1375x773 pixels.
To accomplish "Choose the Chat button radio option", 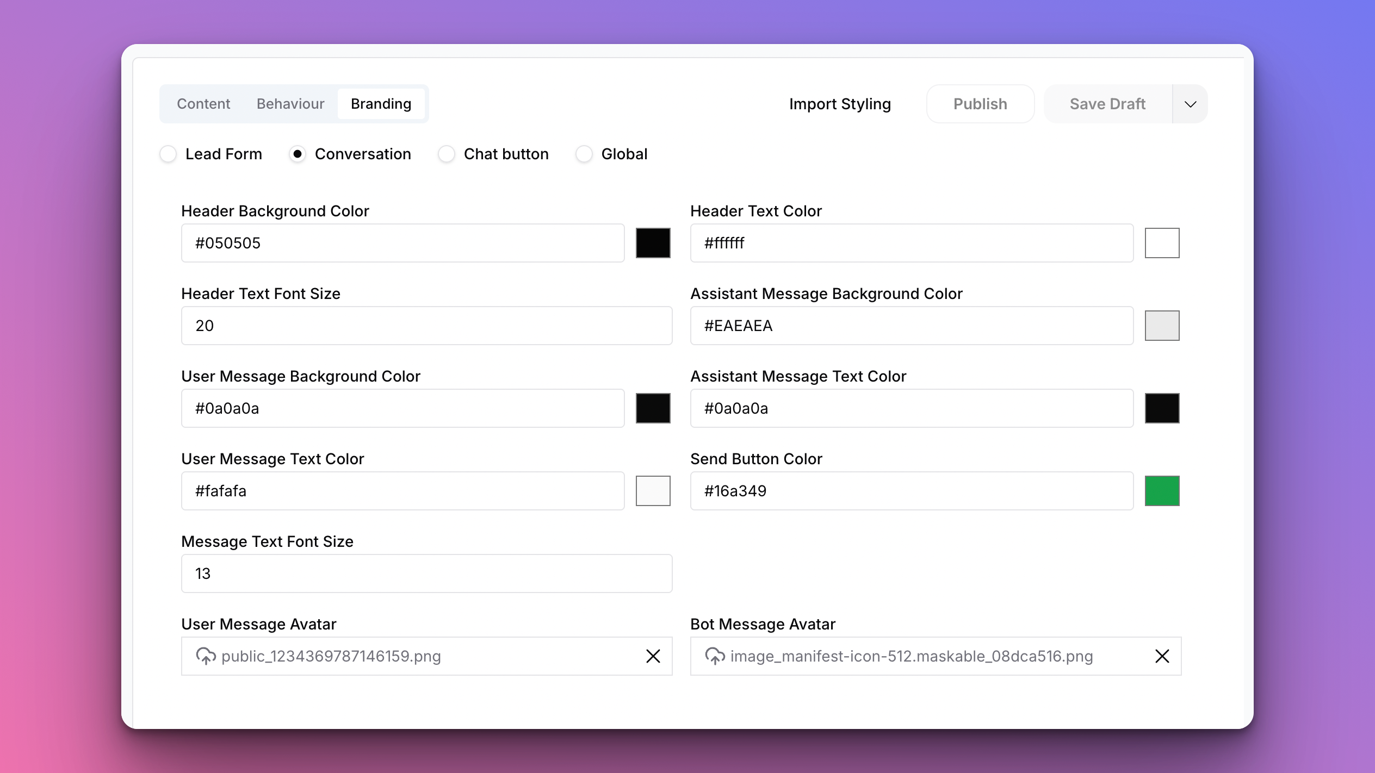I will (x=447, y=154).
